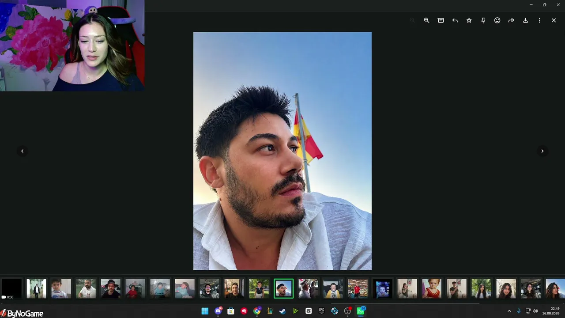Close the media viewer with the X
Image resolution: width=565 pixels, height=318 pixels.
554,20
